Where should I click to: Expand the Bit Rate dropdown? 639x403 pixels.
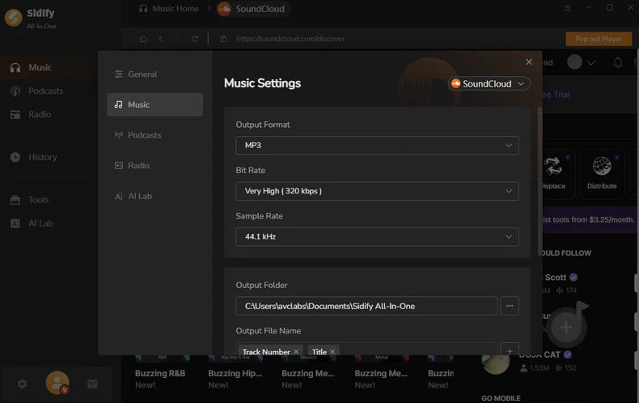377,191
